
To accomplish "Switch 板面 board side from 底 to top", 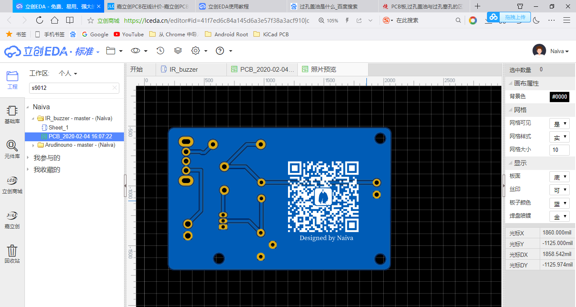I will click(x=560, y=176).
